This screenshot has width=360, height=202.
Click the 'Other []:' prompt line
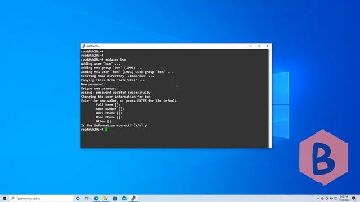coord(104,121)
